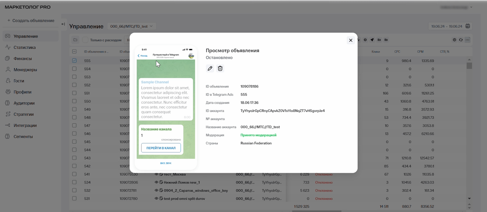Click the ВКЛ. ЗВУК link in preview
Screen dimensions: 487x212
coord(166,163)
